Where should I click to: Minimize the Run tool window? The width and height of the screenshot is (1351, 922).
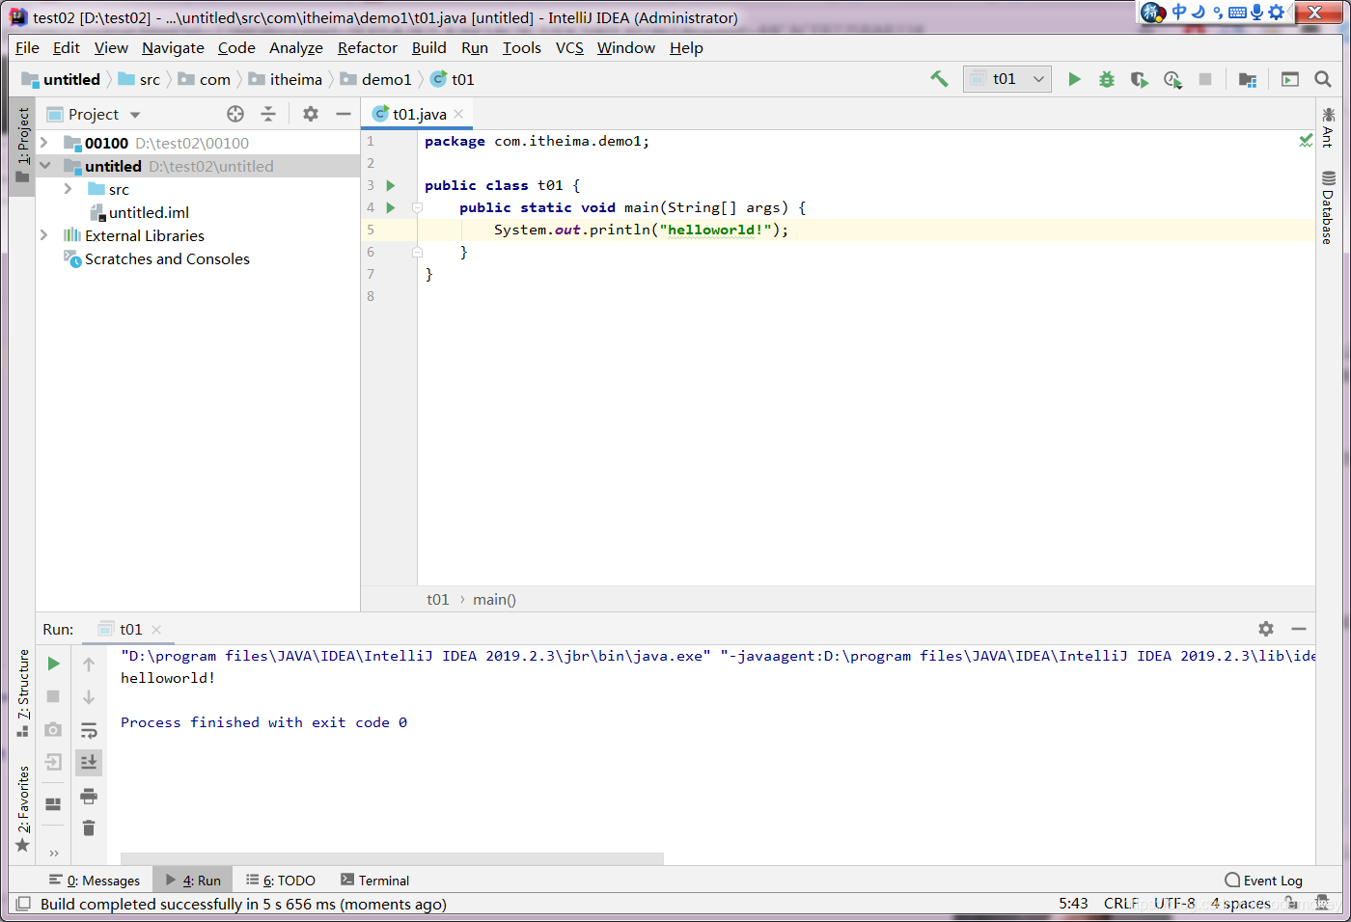(1299, 629)
